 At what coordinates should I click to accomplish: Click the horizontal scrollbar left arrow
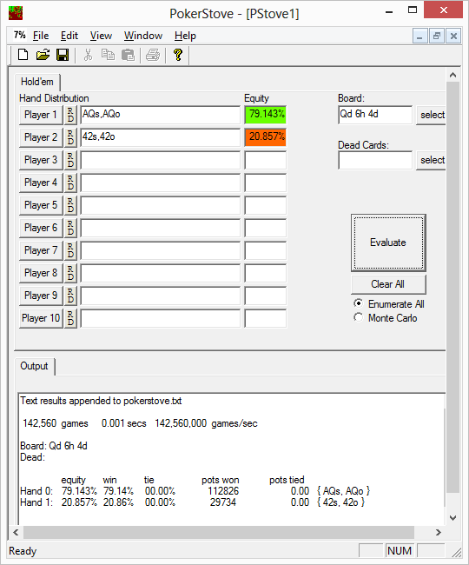tap(17, 532)
